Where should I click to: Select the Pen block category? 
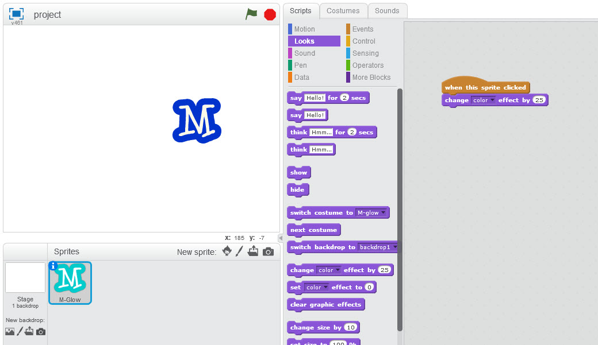tap(314, 65)
